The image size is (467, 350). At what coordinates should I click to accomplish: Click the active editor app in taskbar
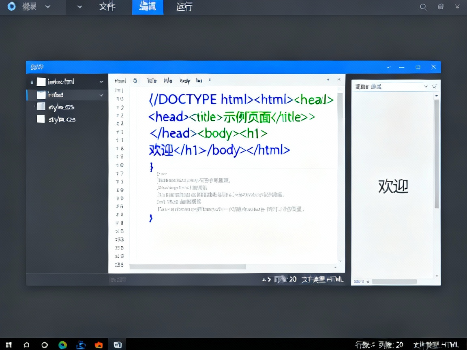[x=118, y=345]
